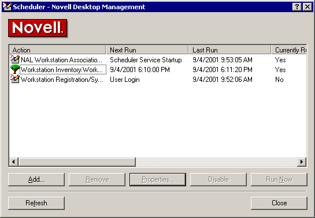This screenshot has height=218, width=315.
Task: Click the horizontal scrollbar thumb
Action: (77, 161)
